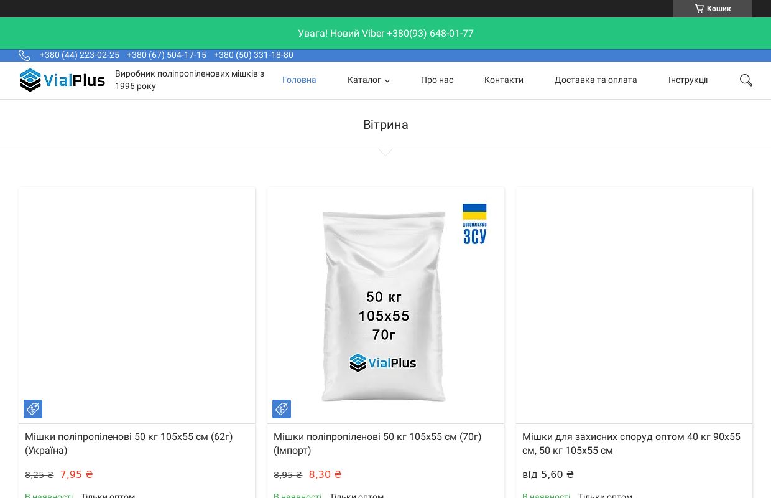Call number +380 (50) 331-18-80

click(254, 55)
